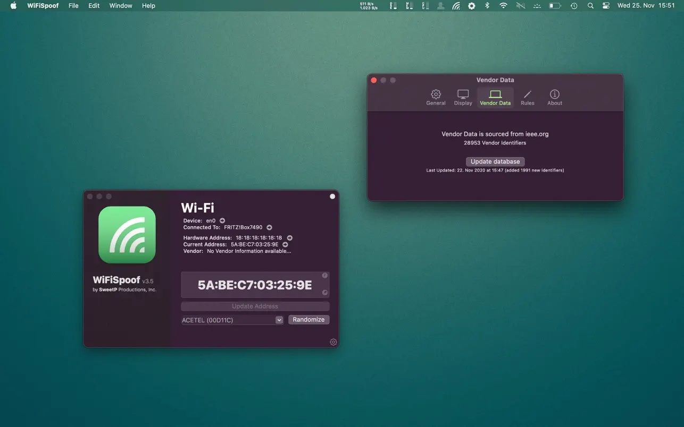Click the arrow next to Hardware Address
This screenshot has height=427, width=684.
click(x=290, y=238)
